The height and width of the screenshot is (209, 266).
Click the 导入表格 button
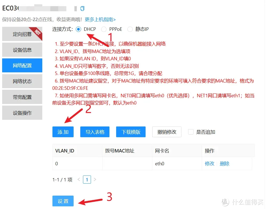(x=95, y=132)
